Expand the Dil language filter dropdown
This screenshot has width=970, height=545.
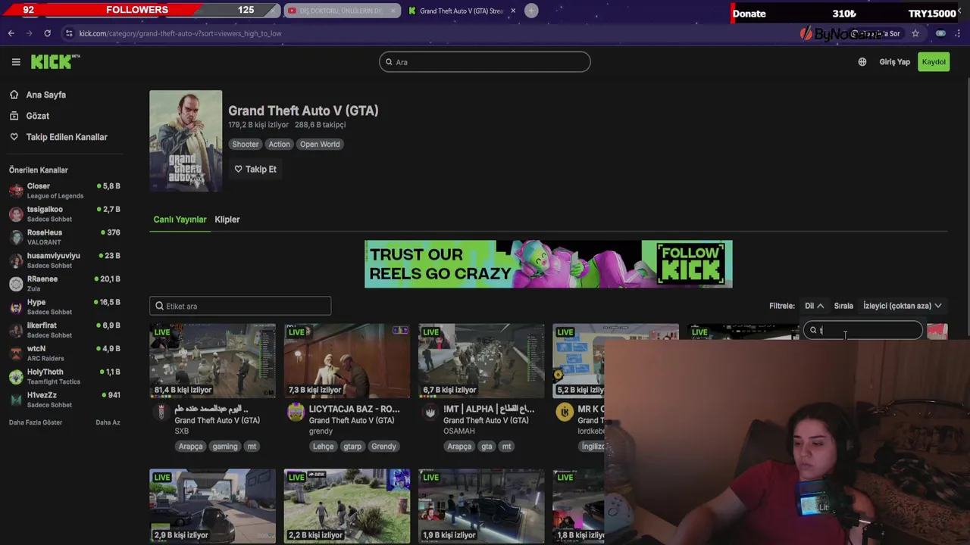coord(814,306)
